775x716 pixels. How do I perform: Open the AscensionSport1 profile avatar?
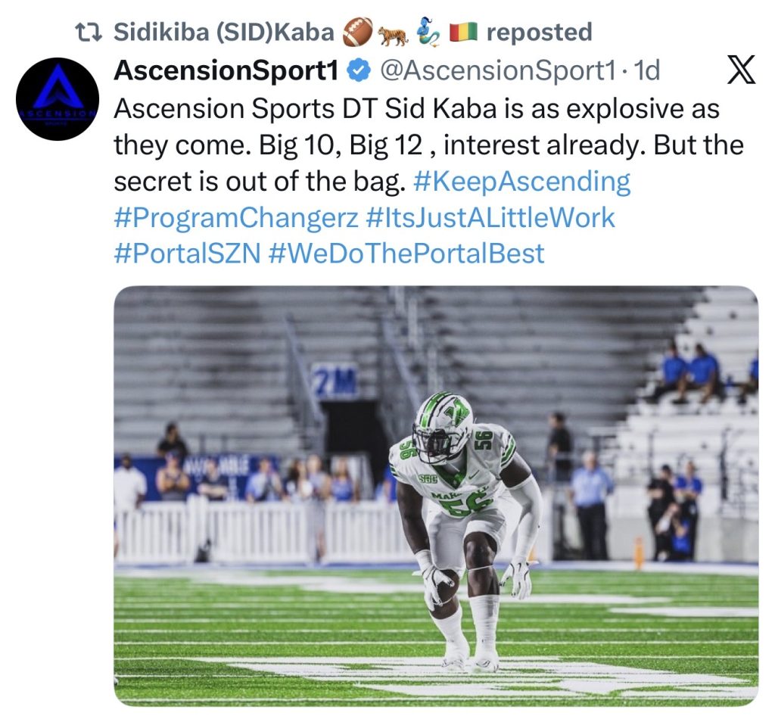[58, 99]
